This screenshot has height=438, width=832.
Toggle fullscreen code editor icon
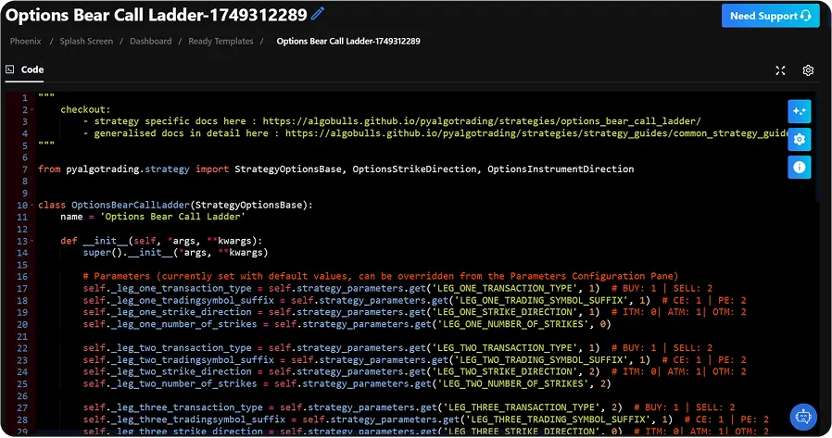coord(780,70)
